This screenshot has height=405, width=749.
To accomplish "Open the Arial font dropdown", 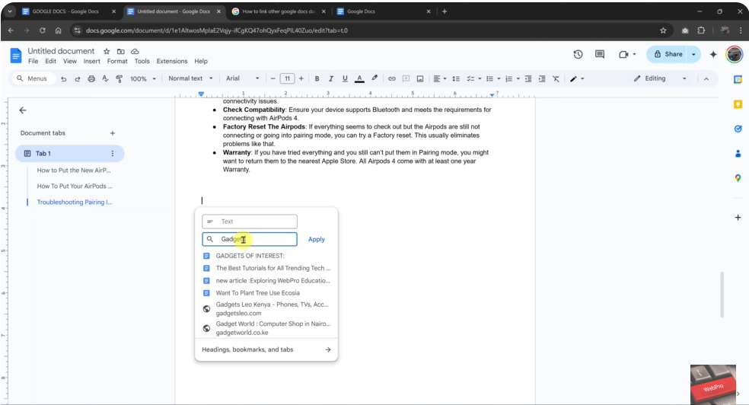I will coord(243,78).
